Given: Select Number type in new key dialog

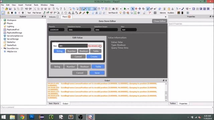Looking at the screenshot, I should click(x=72, y=51).
